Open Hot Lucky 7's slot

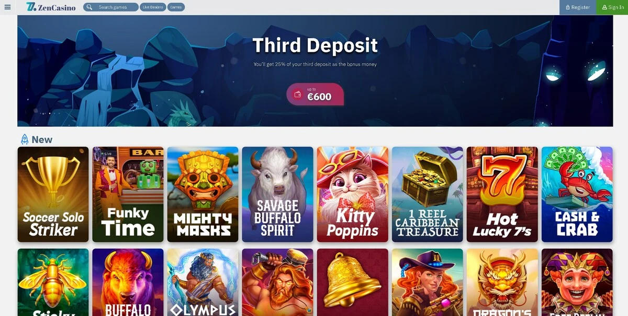pyautogui.click(x=502, y=194)
